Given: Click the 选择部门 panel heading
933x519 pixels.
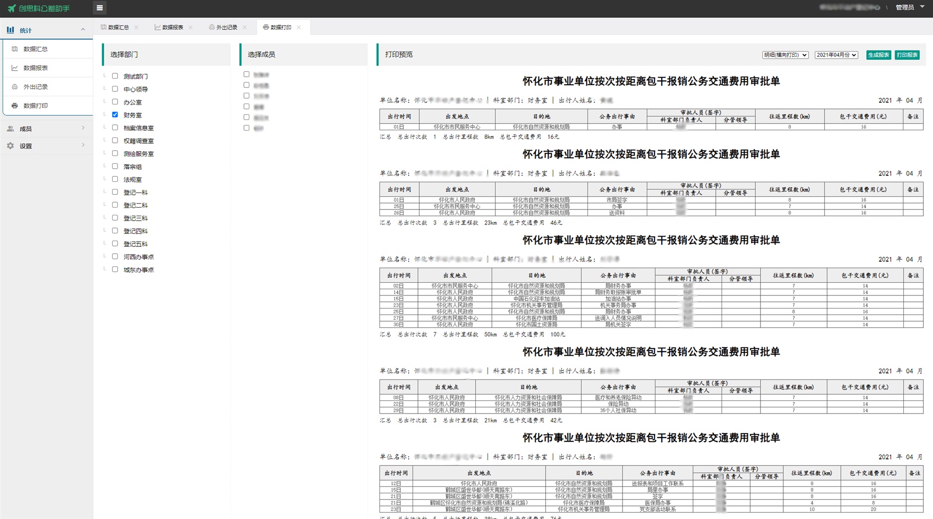Looking at the screenshot, I should [x=124, y=54].
